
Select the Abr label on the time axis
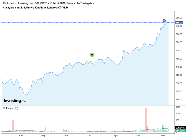click(21, 136)
